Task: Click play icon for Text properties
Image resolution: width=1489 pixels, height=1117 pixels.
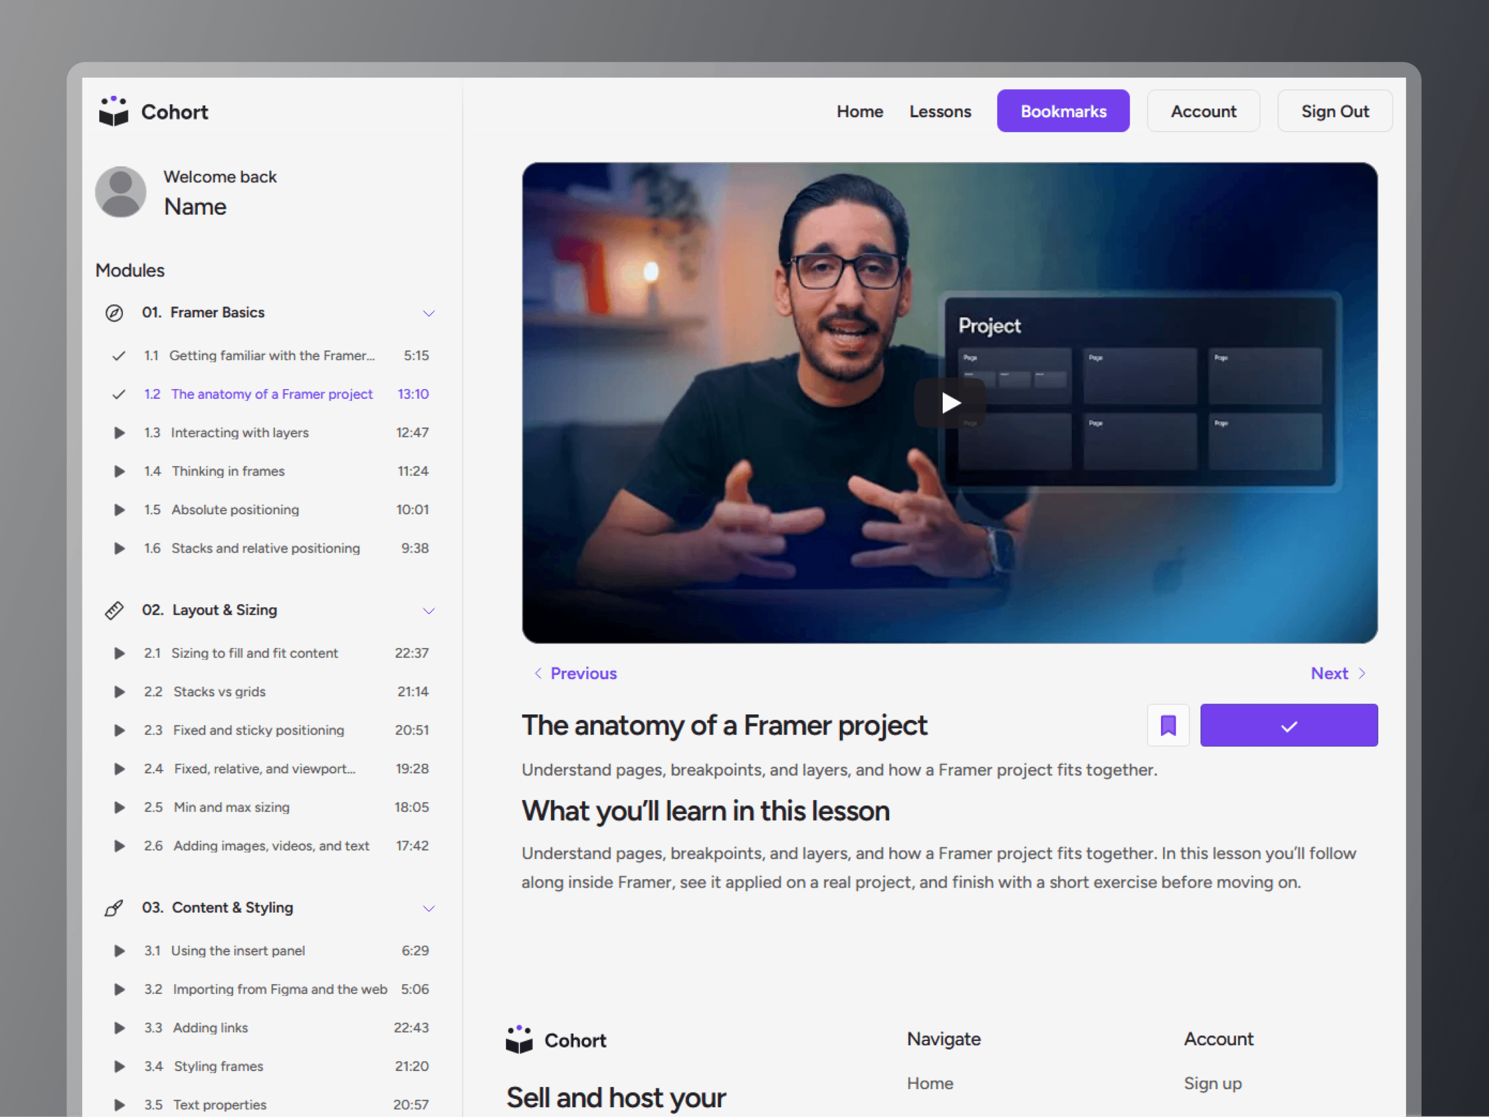Action: 119,1105
